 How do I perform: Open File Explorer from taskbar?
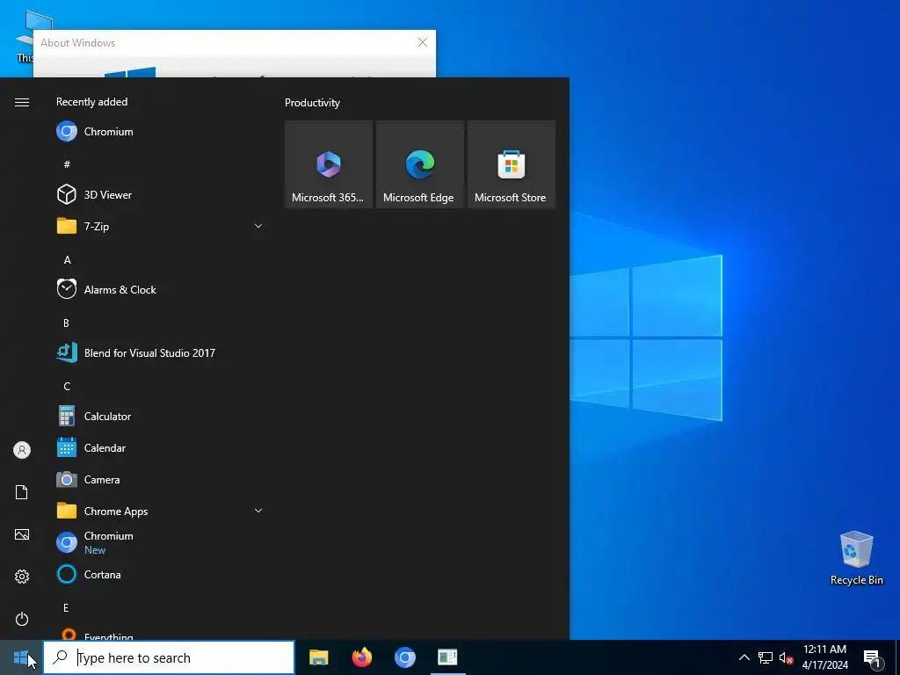pyautogui.click(x=318, y=657)
